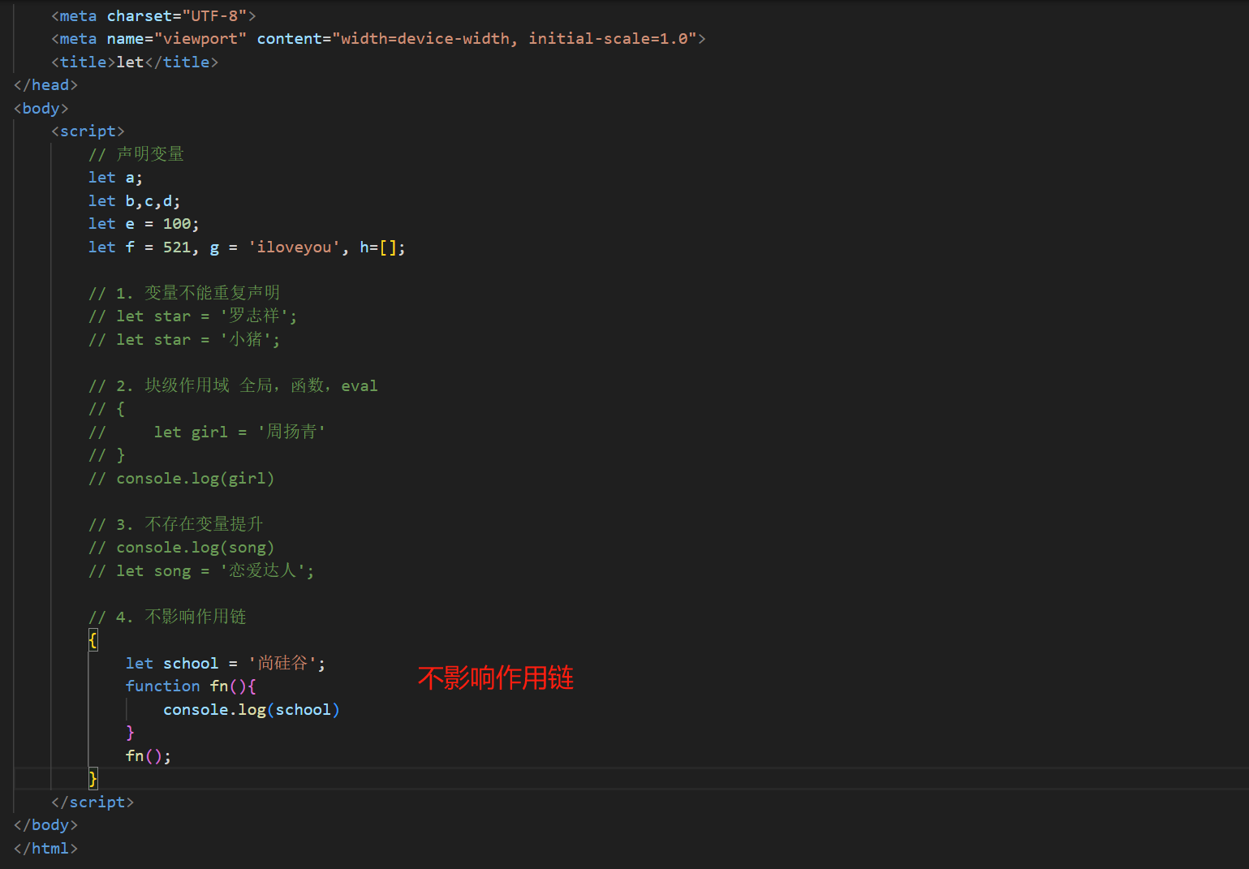
Task: Click console.log(school) call
Action: pyautogui.click(x=251, y=710)
